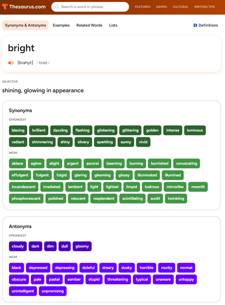Open the CULTURAL menu item
The height and width of the screenshot is (305, 225).
coord(180,7)
